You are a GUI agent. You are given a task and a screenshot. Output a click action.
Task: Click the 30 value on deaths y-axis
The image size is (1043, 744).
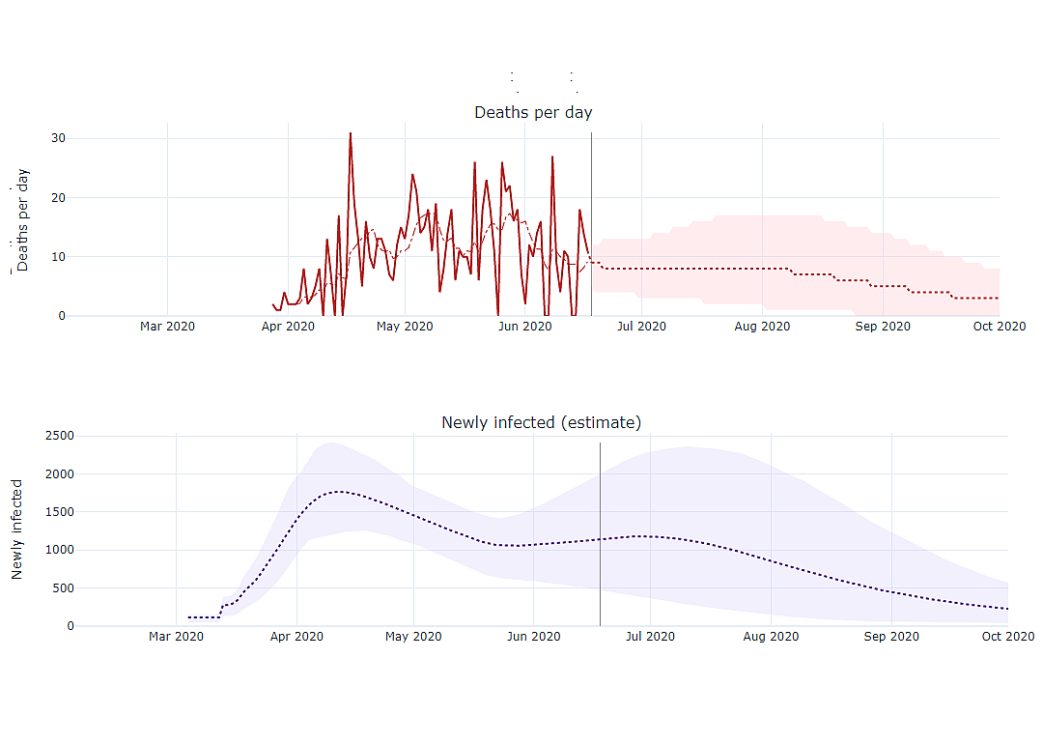pyautogui.click(x=59, y=138)
